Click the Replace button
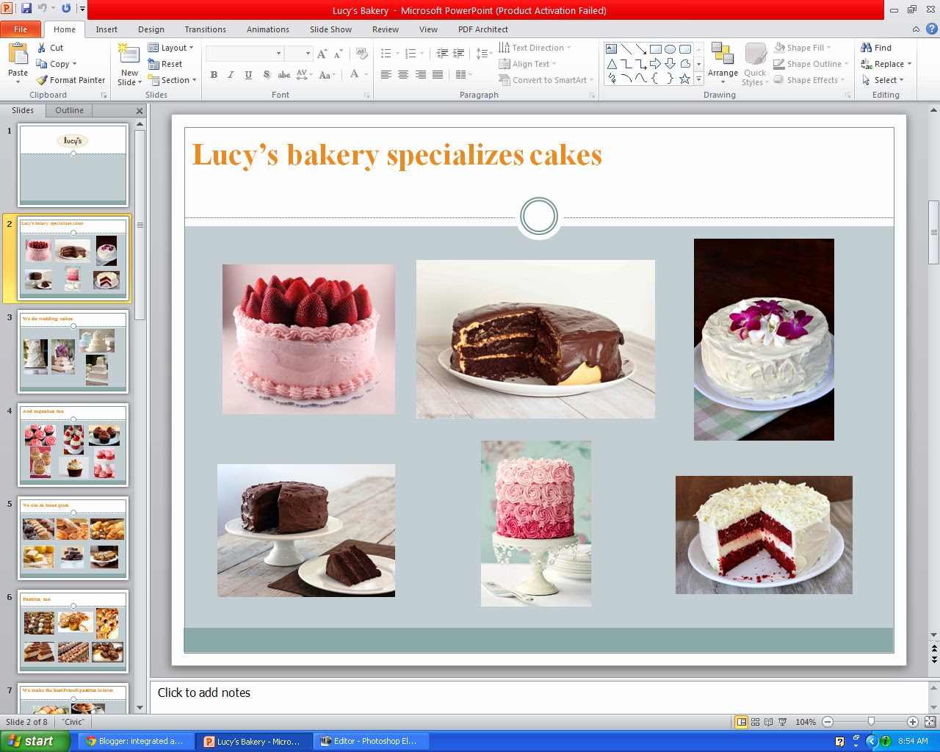Screen dimensions: 940x752 click(x=886, y=64)
